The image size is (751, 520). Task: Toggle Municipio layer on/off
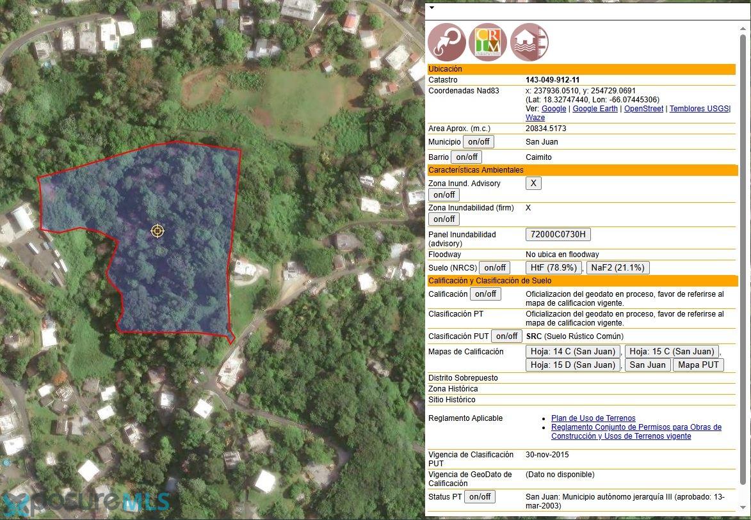click(x=478, y=142)
